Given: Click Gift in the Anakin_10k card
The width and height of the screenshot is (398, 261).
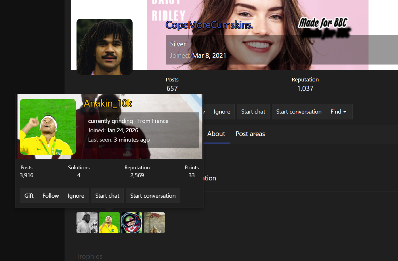Looking at the screenshot, I should pos(29,196).
